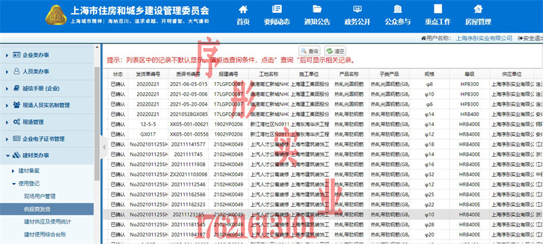Screen dimensions: 543x244
Task: Click the 工地名称 column header
Action: [269, 74]
